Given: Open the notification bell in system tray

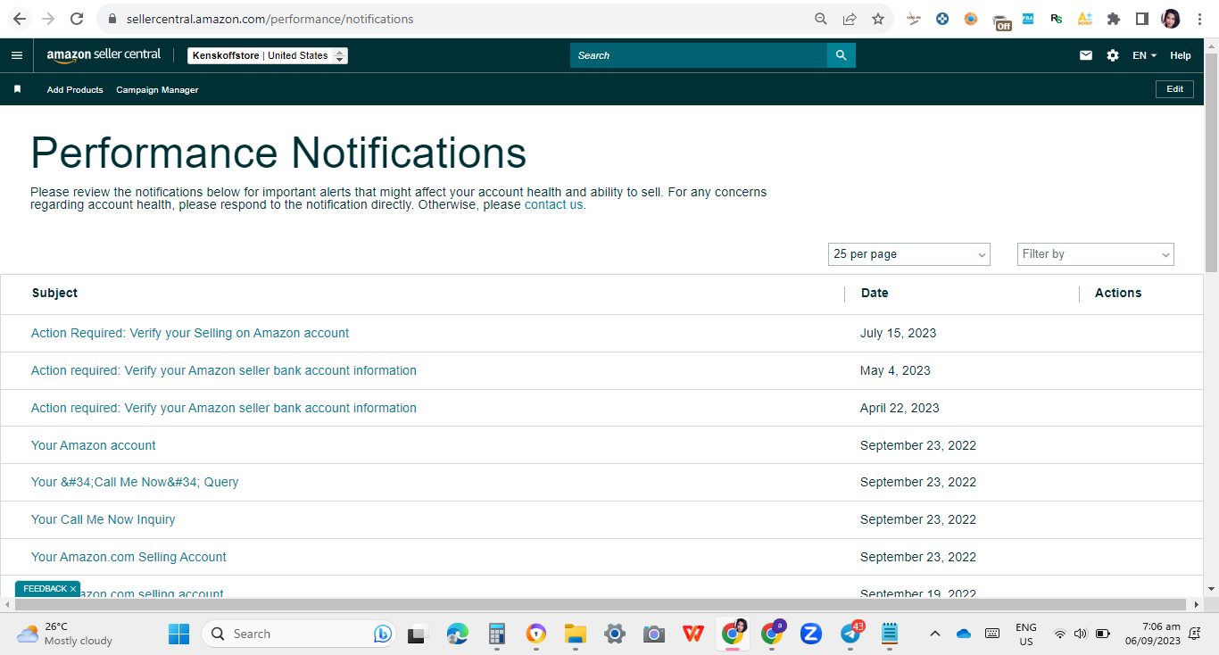Looking at the screenshot, I should click(x=1195, y=634).
